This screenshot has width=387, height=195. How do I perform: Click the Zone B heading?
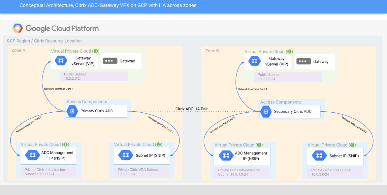(212, 51)
